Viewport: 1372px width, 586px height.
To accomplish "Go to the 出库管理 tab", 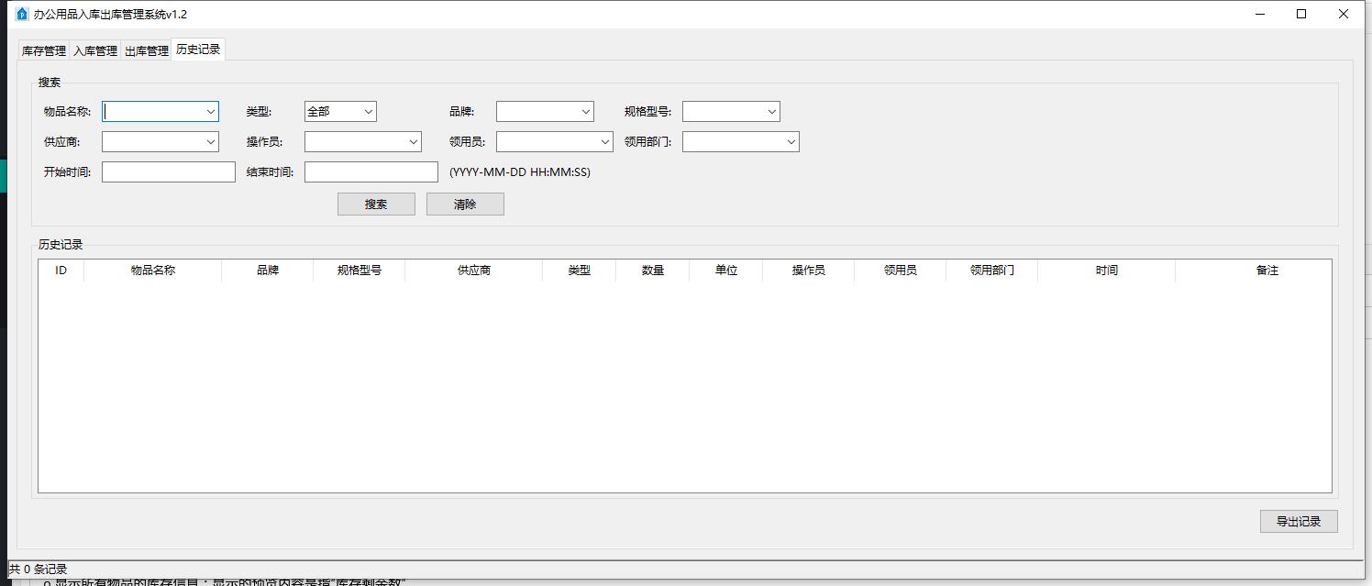I will pos(147,51).
